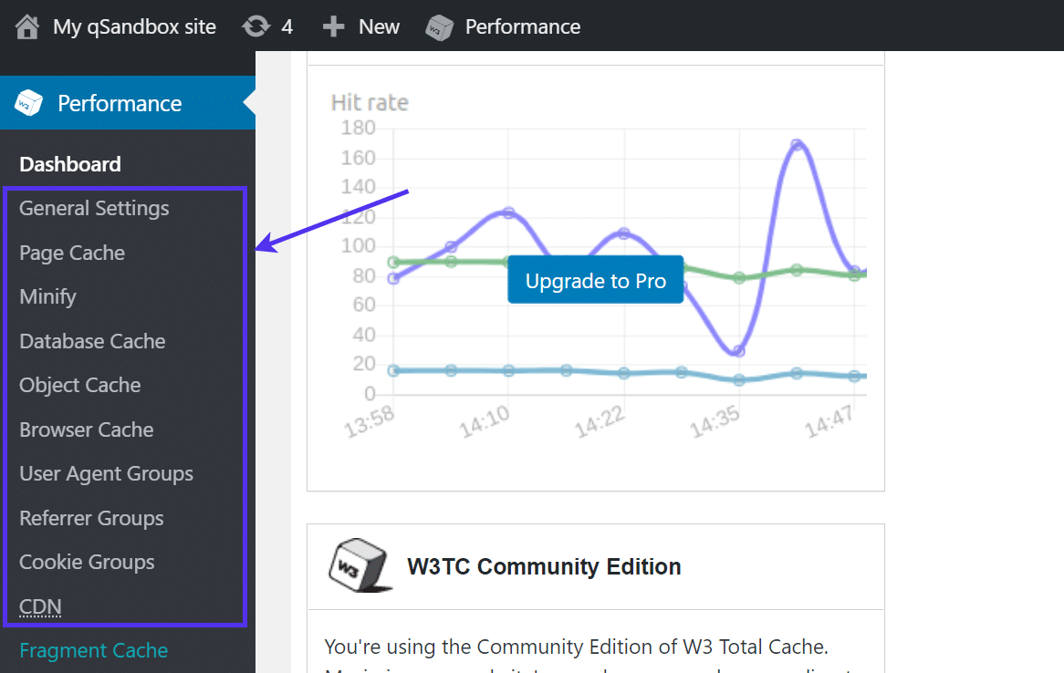Open the Page Cache settings page

pos(71,253)
